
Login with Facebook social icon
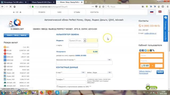[143, 50]
